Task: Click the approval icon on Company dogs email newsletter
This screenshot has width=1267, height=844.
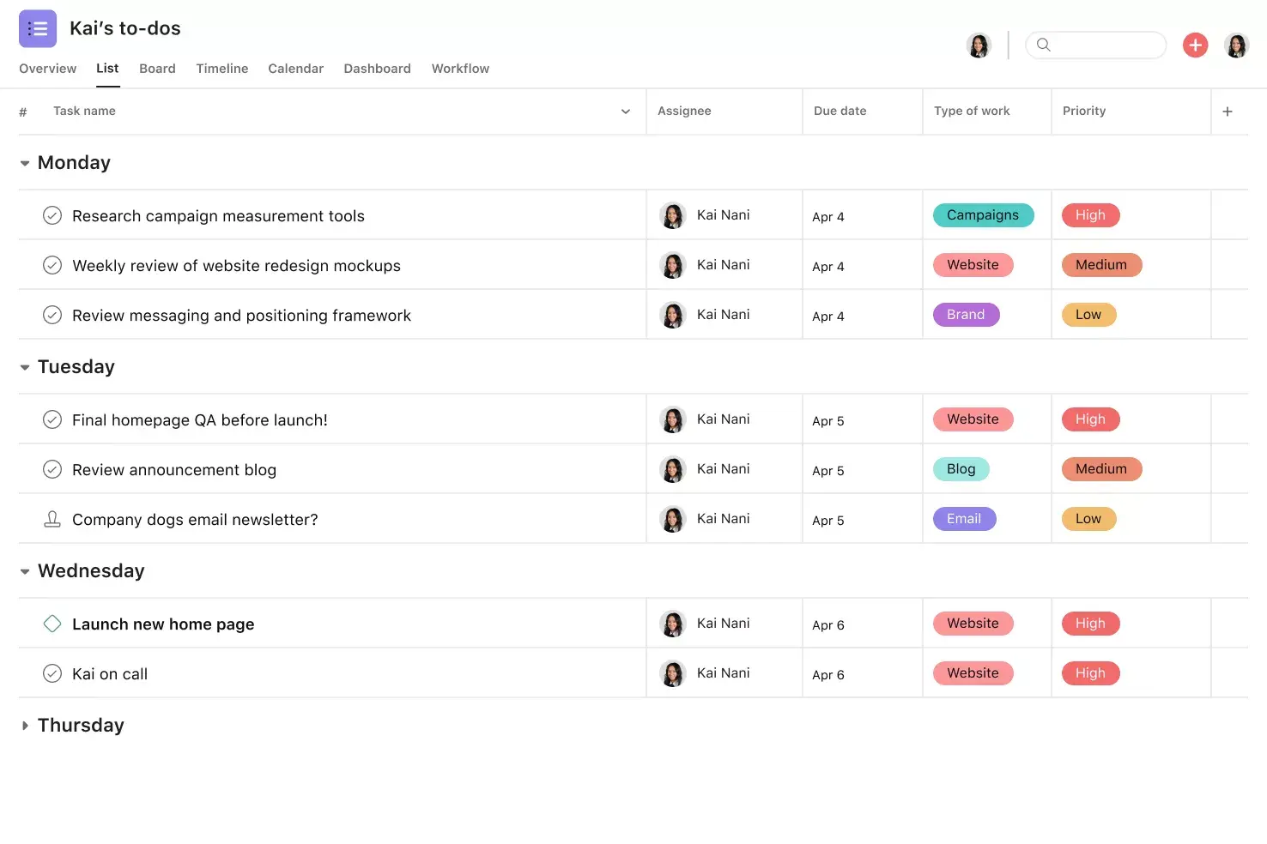Action: pyautogui.click(x=52, y=518)
